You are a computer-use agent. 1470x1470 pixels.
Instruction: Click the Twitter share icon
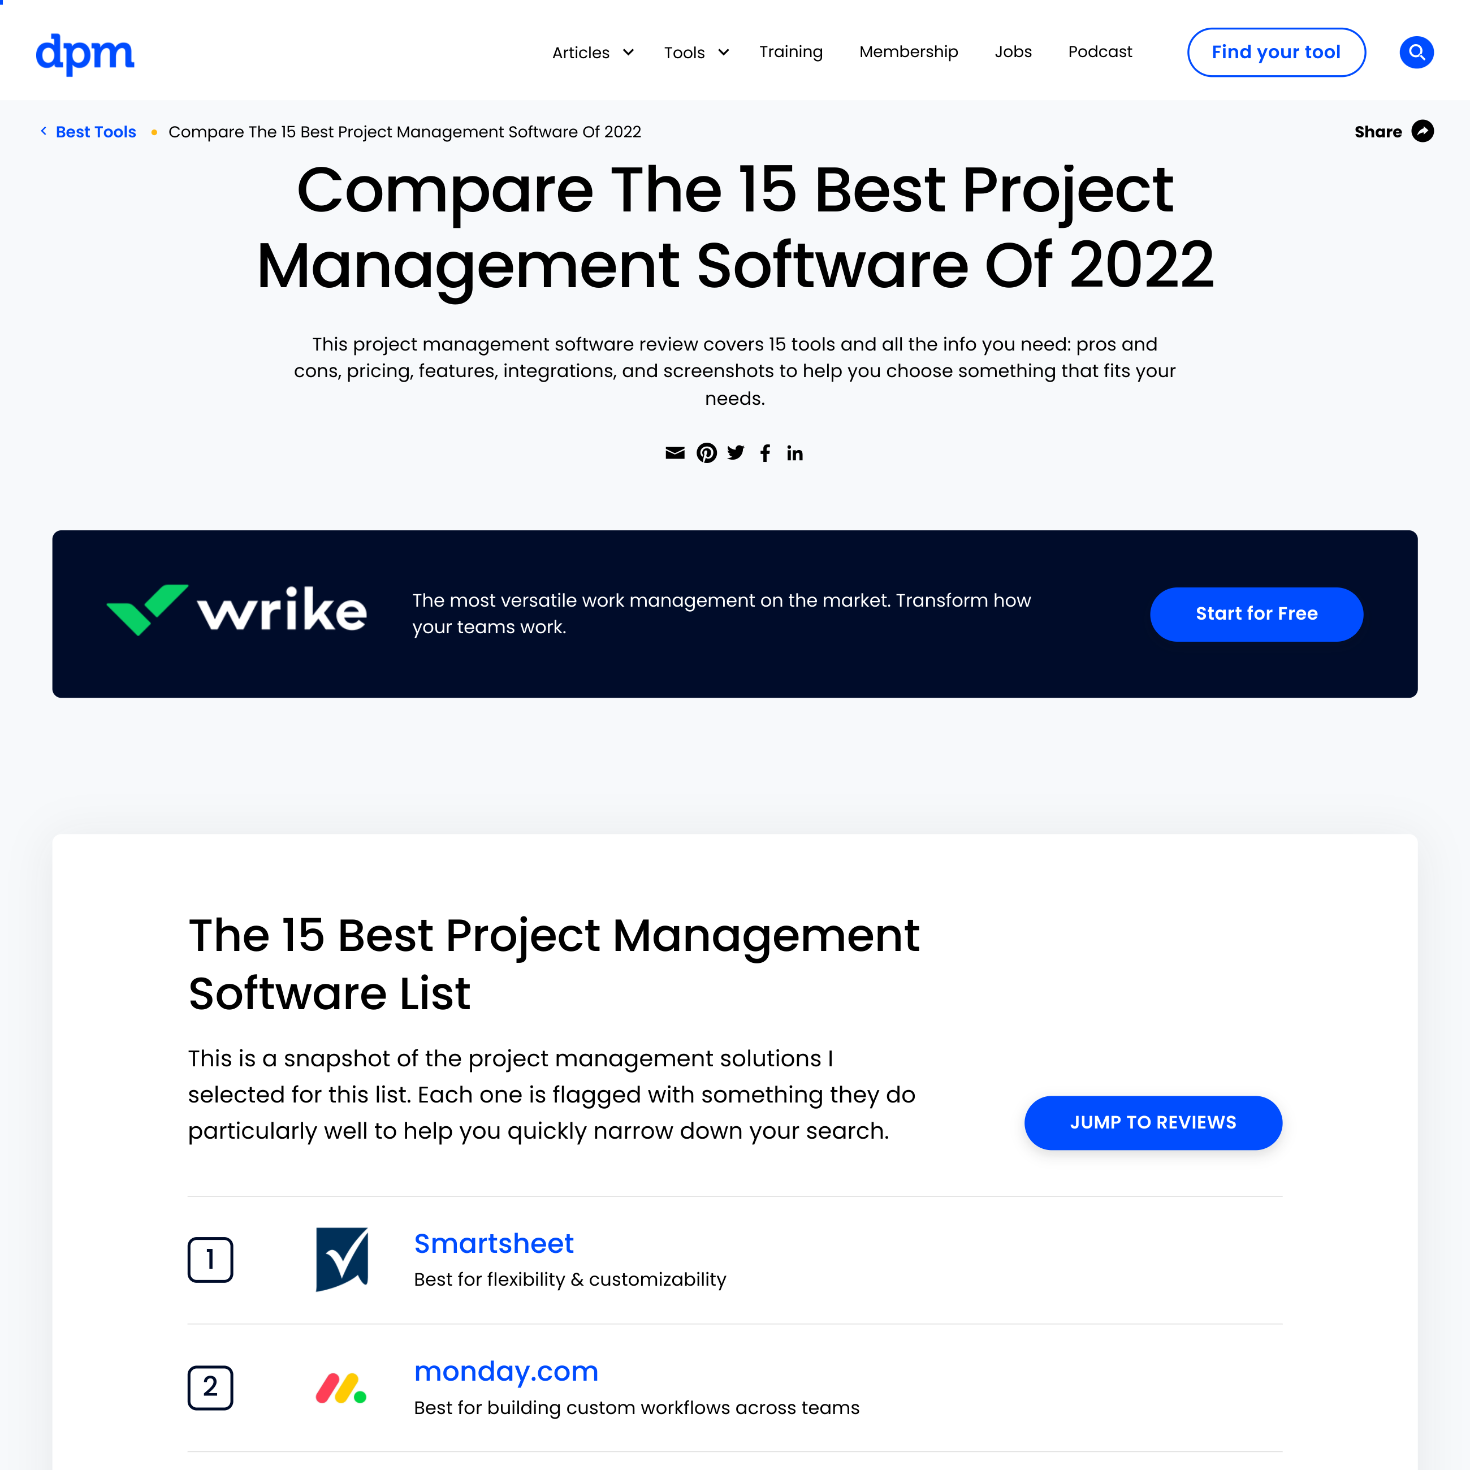pyautogui.click(x=735, y=452)
